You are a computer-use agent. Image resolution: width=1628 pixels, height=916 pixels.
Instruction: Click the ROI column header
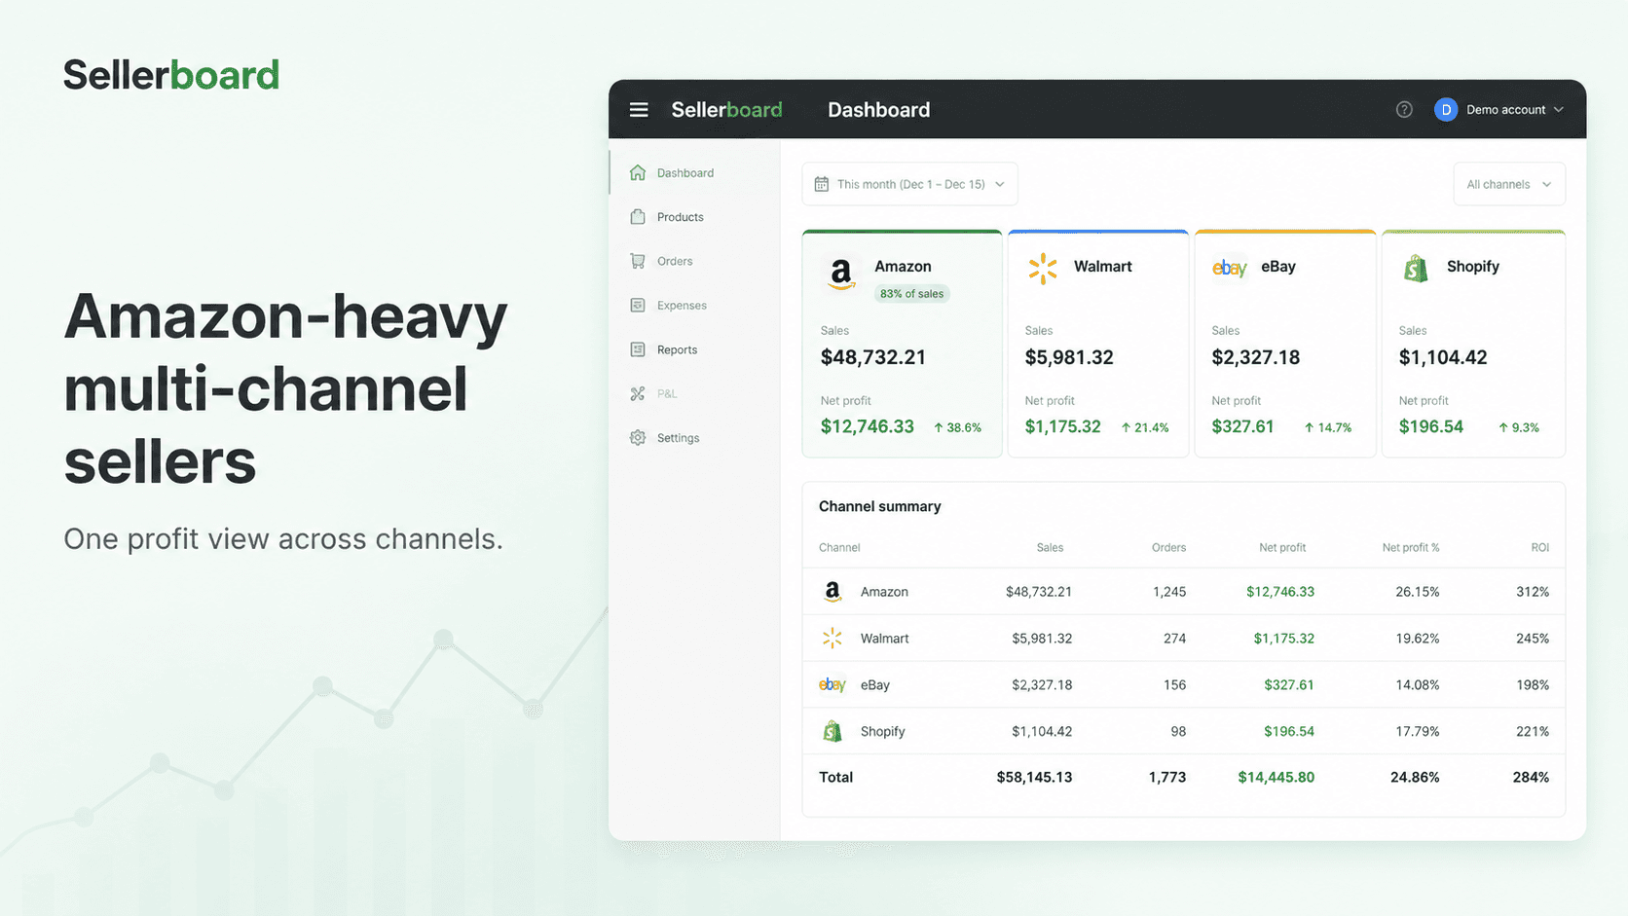pos(1539,548)
